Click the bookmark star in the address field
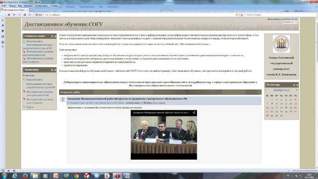The width and height of the screenshot is (318, 179). click(x=237, y=15)
